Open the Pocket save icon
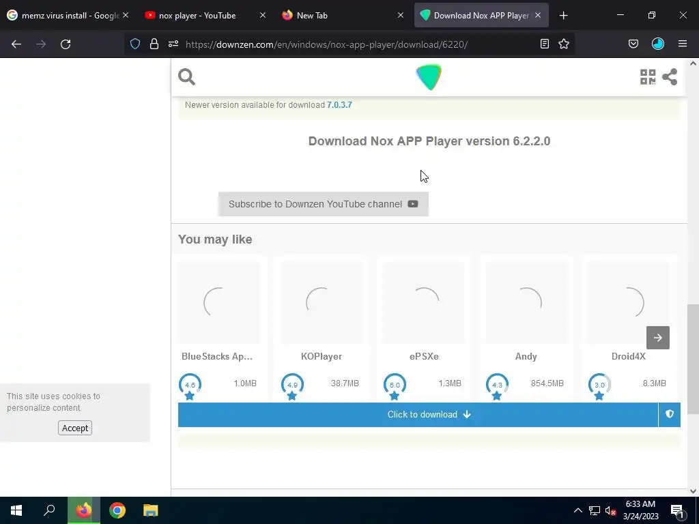The height and width of the screenshot is (524, 699). (633, 44)
